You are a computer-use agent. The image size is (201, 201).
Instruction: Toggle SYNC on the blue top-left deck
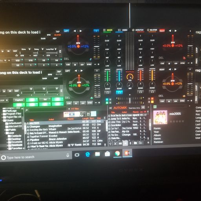(x=89, y=64)
